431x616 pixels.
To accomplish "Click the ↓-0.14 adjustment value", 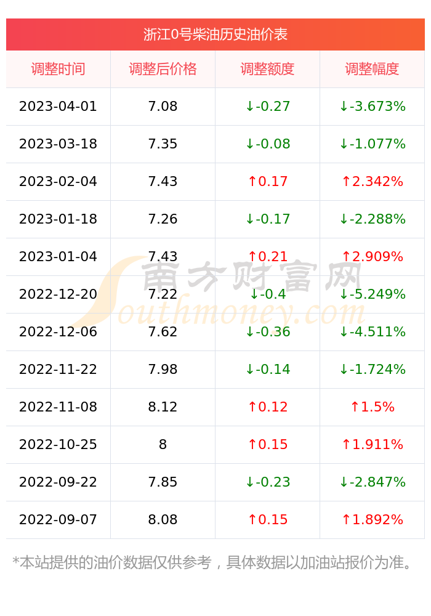I will point(267,369).
